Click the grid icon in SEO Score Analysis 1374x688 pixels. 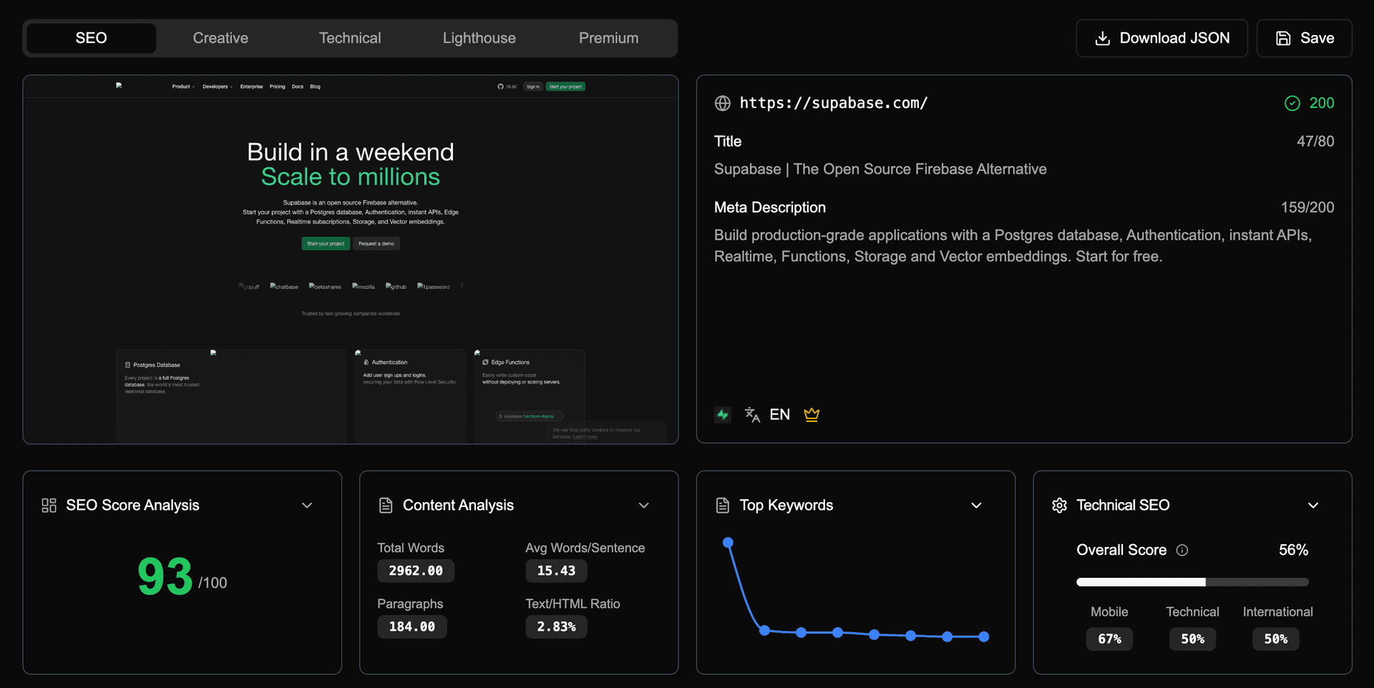[49, 506]
